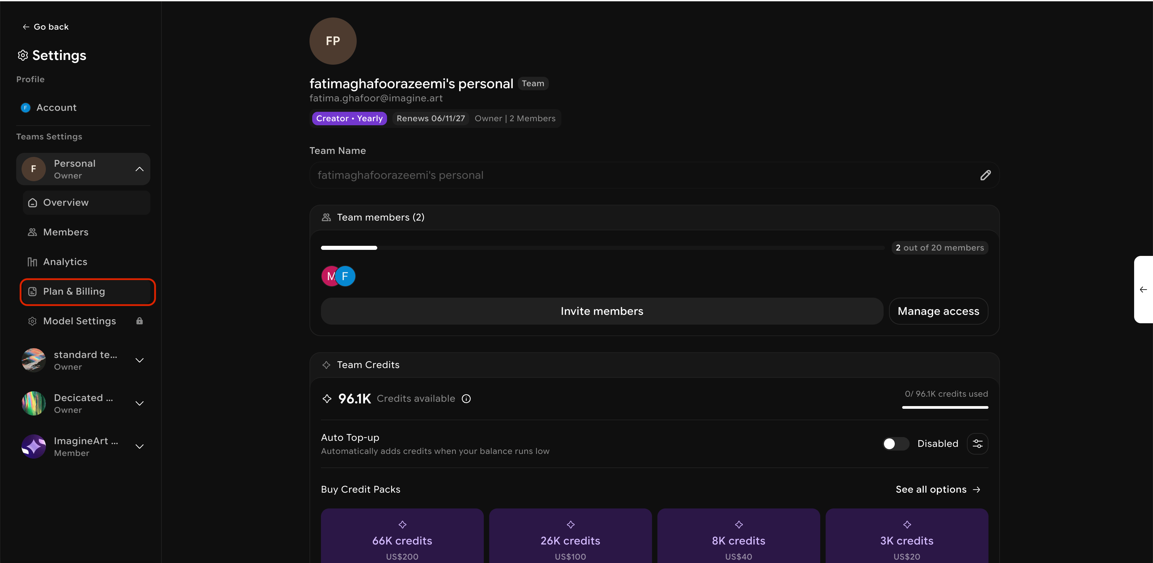Viewport: 1153px width, 563px height.
Task: Click the sparkle icon on 26K credits card
Action: 571,525
